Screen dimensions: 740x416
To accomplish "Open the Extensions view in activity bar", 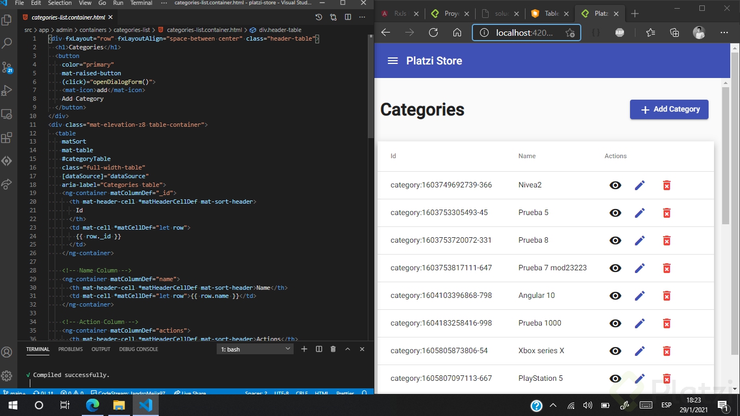I will (x=7, y=138).
